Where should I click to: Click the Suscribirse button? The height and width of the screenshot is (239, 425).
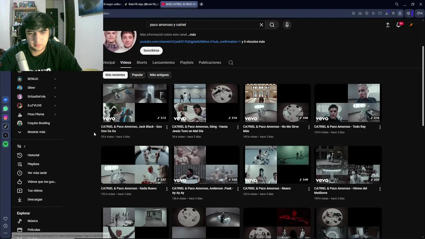[x=151, y=51]
